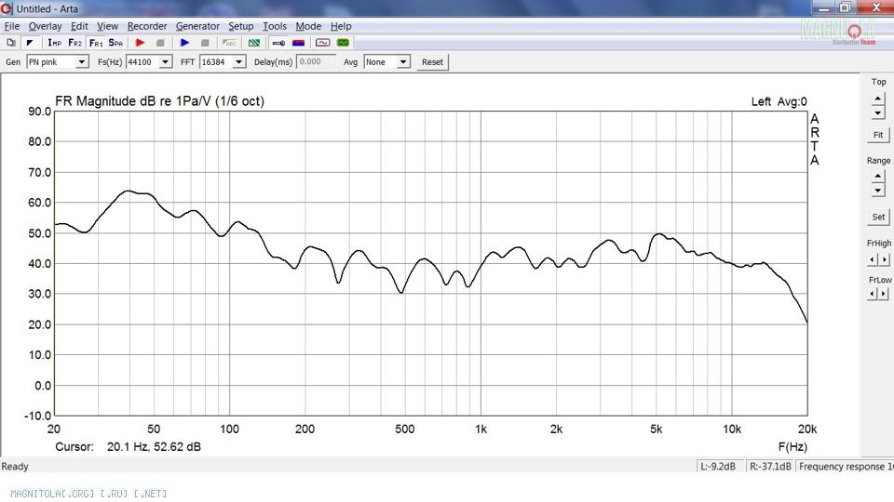This screenshot has height=502, width=894.
Task: Open the Gen signal type dropdown
Action: pyautogui.click(x=83, y=62)
